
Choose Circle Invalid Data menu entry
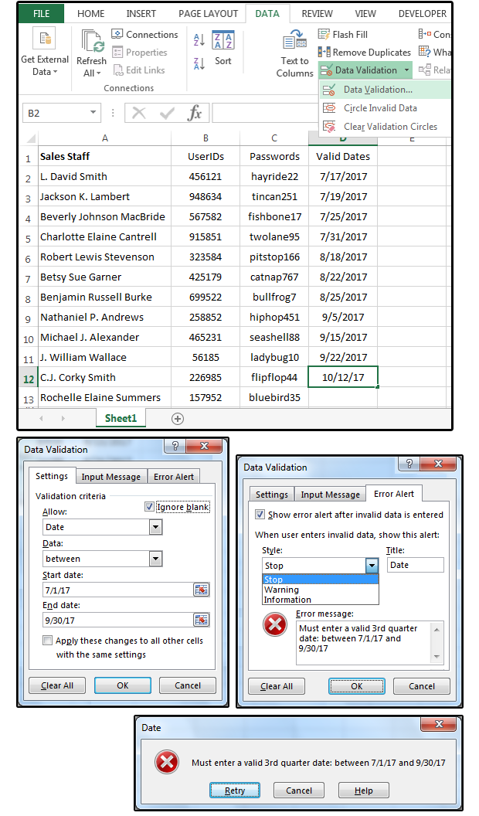click(x=384, y=107)
